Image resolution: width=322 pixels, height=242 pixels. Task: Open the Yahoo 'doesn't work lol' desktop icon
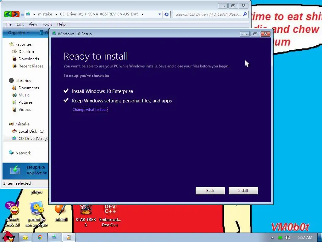pyautogui.click(x=12, y=214)
